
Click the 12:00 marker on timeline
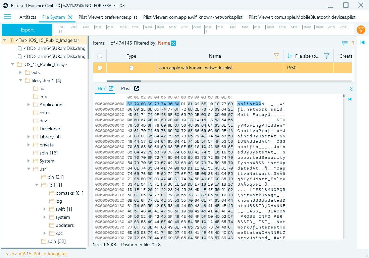pos(135,27)
